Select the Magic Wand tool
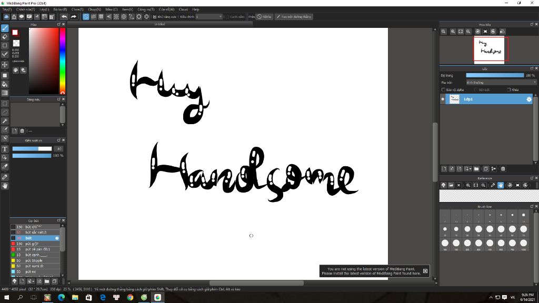Screen dimensions: 539x303 (x=5, y=121)
